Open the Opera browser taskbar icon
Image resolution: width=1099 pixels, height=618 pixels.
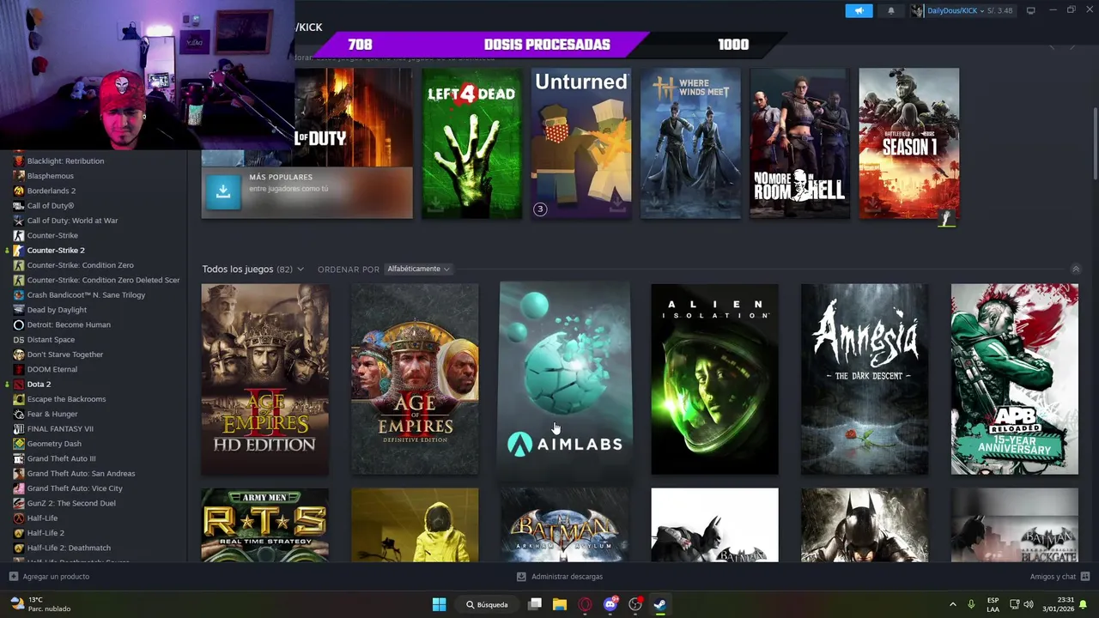(x=585, y=604)
